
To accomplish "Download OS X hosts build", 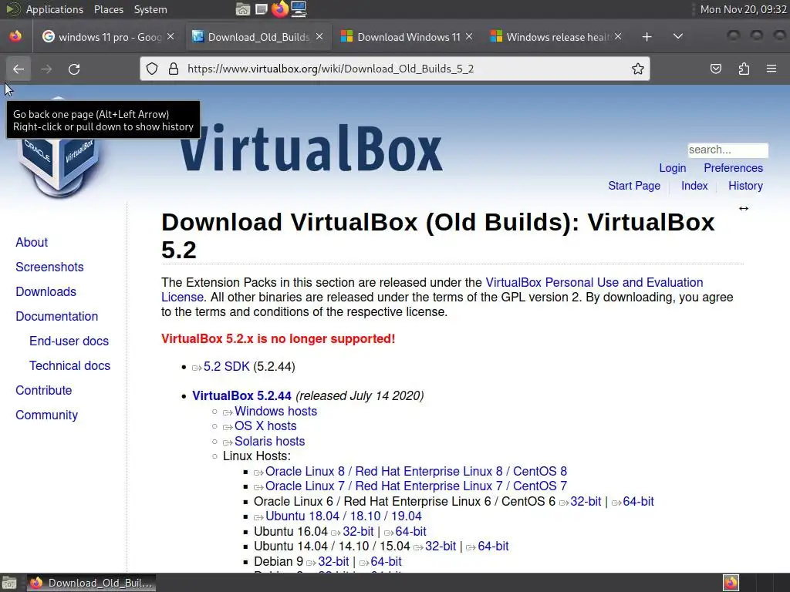I will (265, 425).
